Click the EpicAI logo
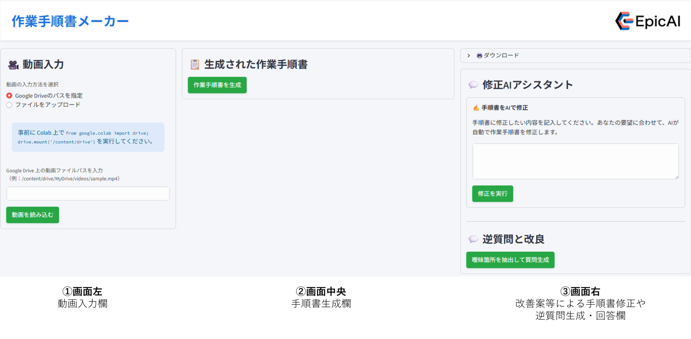The height and width of the screenshot is (339, 691). point(648,21)
